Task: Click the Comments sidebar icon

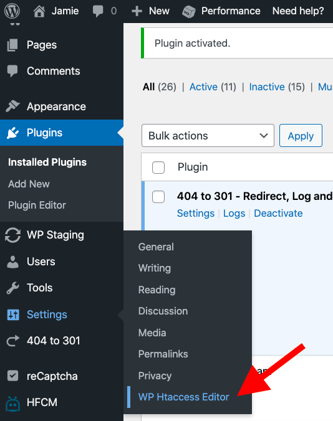Action: (x=12, y=71)
